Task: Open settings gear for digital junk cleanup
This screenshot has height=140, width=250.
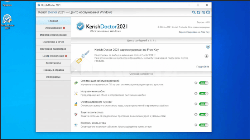Action: (196, 104)
